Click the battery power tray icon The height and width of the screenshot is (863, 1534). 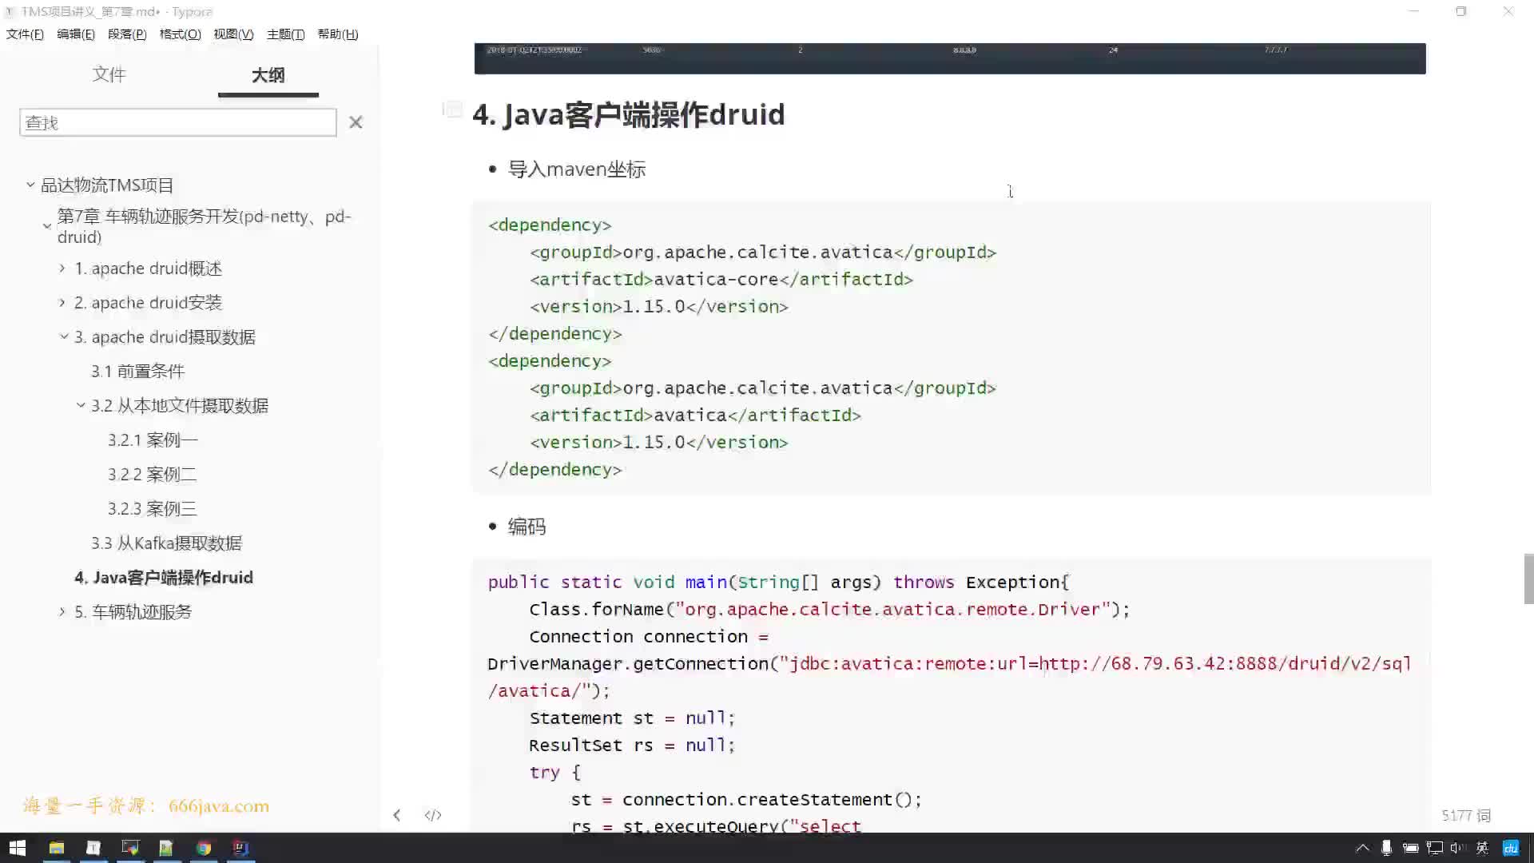pos(1410,848)
